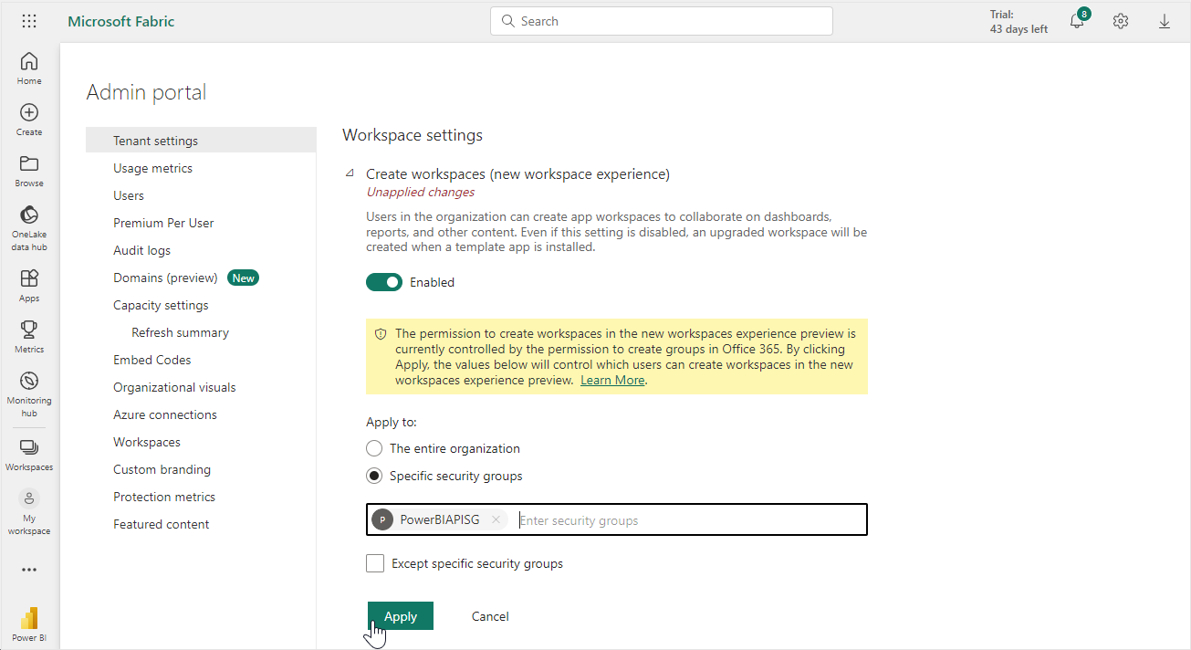Open the app launcher waffle icon

pos(29,21)
